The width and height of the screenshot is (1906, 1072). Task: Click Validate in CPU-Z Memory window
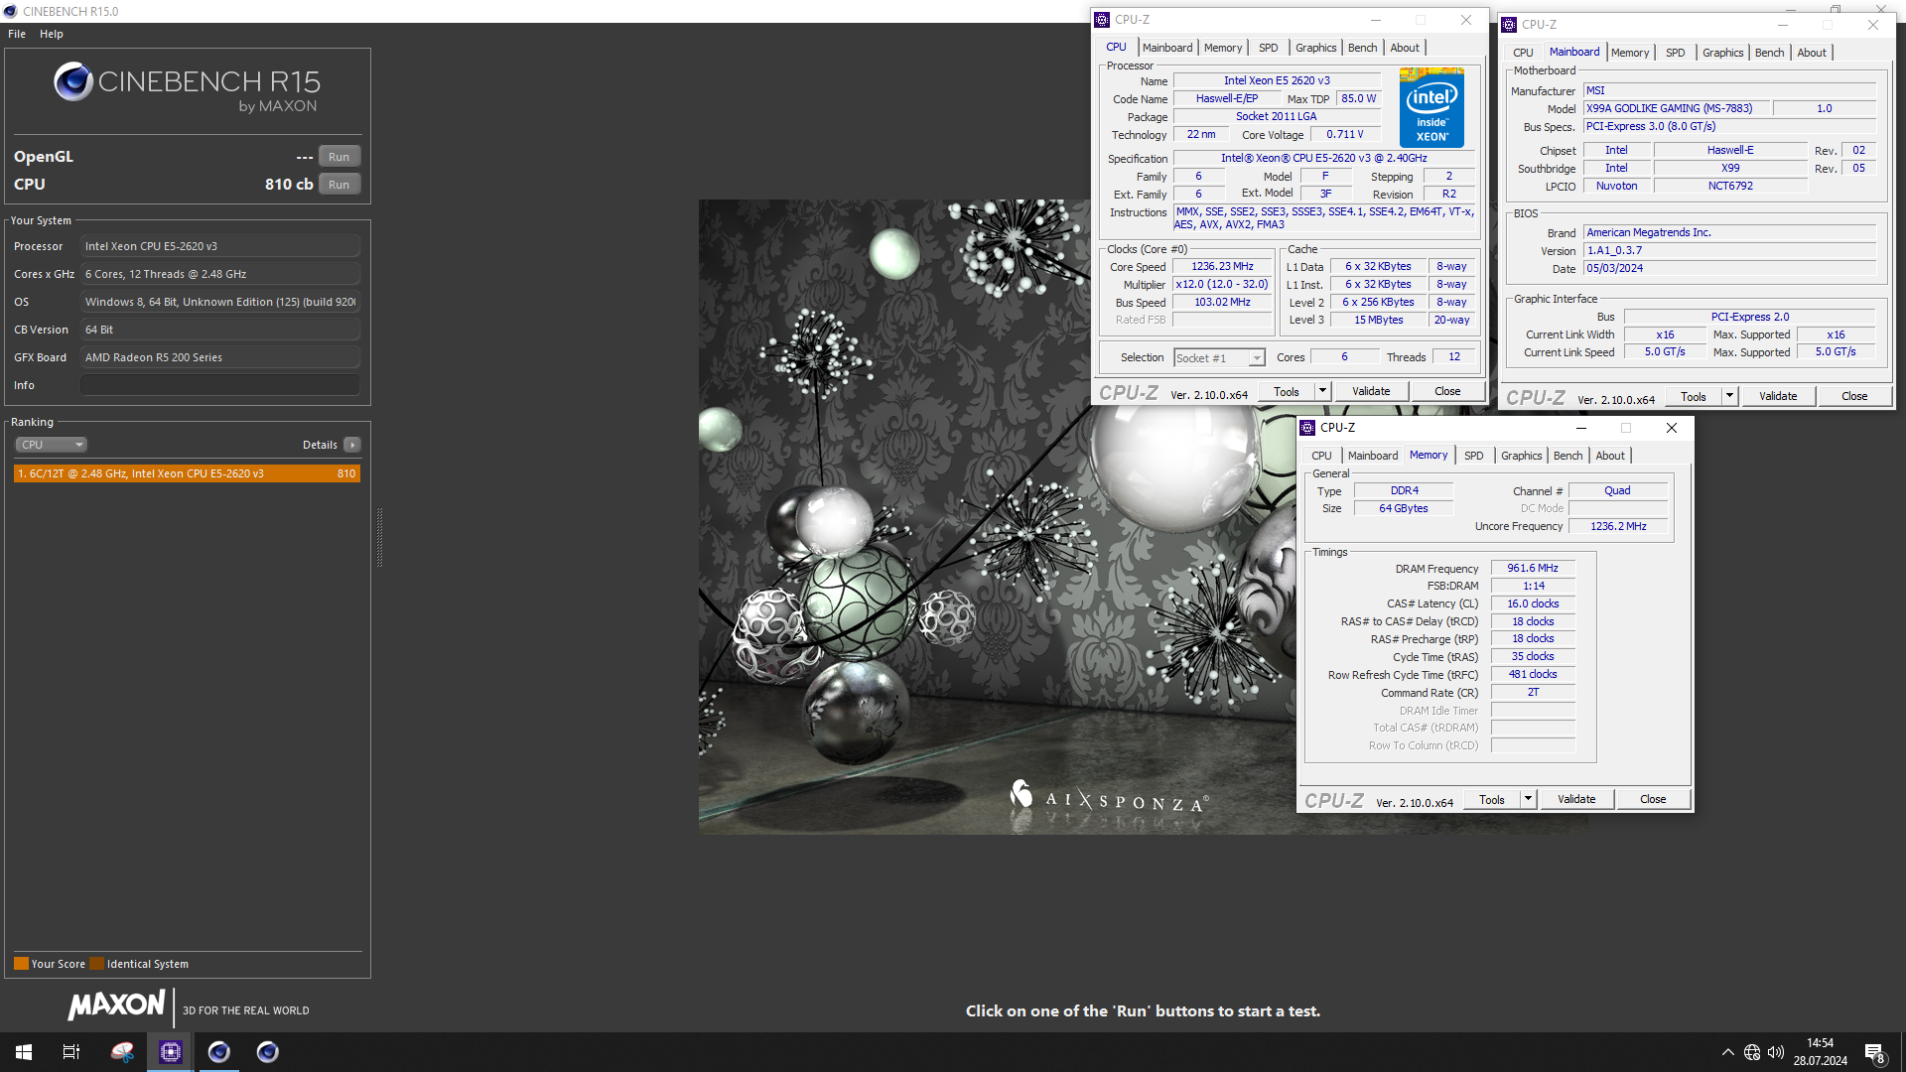[1576, 799]
